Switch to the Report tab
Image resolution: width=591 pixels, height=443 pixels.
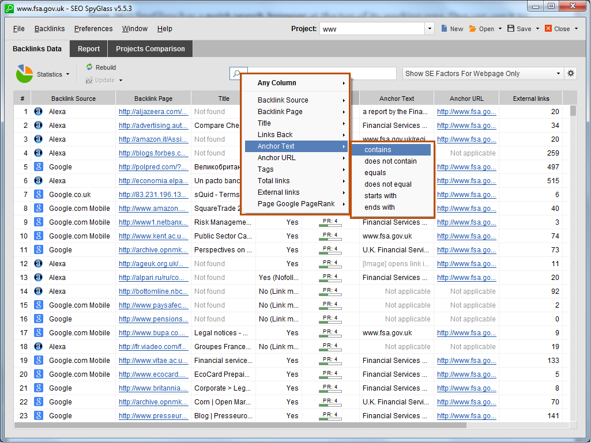click(89, 48)
